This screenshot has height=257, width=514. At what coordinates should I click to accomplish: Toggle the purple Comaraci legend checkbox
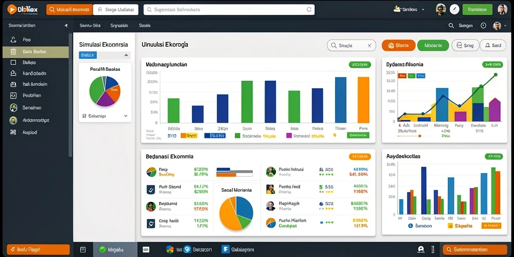tap(289, 136)
